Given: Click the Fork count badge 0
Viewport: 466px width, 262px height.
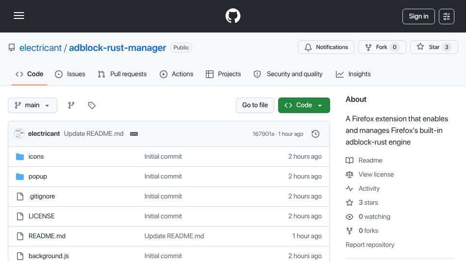Looking at the screenshot, I should pyautogui.click(x=394, y=47).
